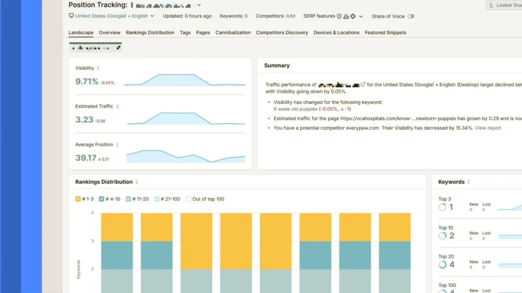Screen dimensions: 522x293
Task: Click the Top 20 keyword count 4
Action: (x=452, y=265)
